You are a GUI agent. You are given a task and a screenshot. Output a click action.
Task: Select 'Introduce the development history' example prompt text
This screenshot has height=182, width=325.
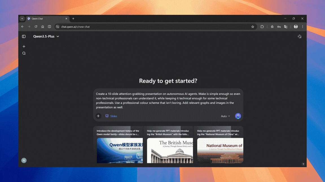tap(118, 133)
